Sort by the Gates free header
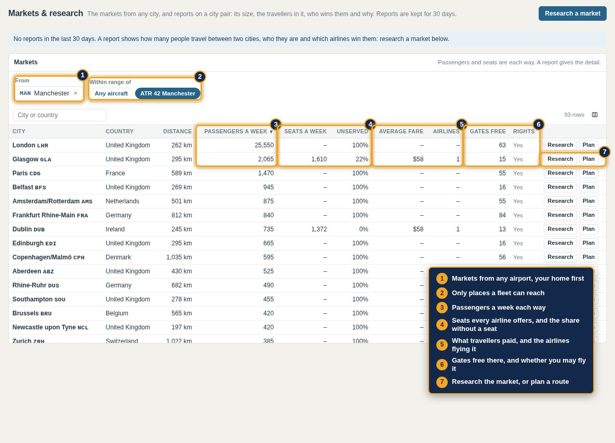This screenshot has width=615, height=443. coord(488,132)
